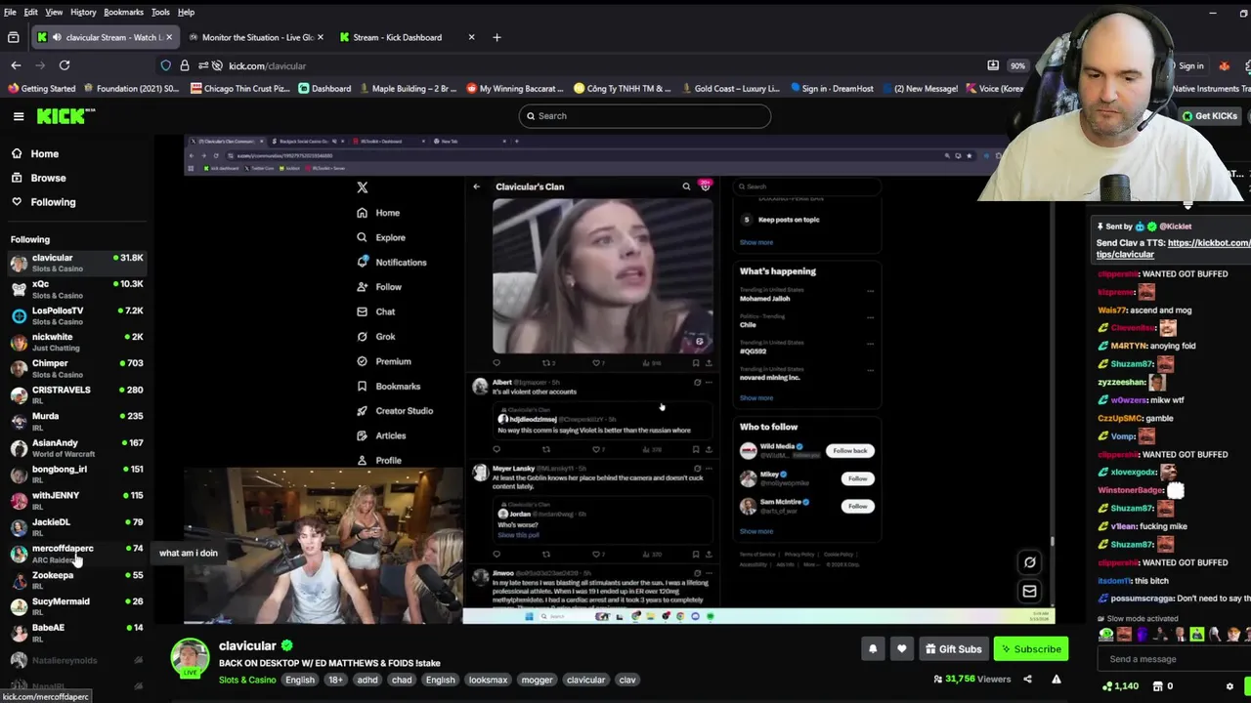Open the Following sidebar section
The image size is (1251, 703).
53,202
